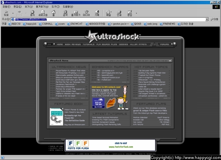Open the Forward button history dropdown arrow

(x=26, y=13)
